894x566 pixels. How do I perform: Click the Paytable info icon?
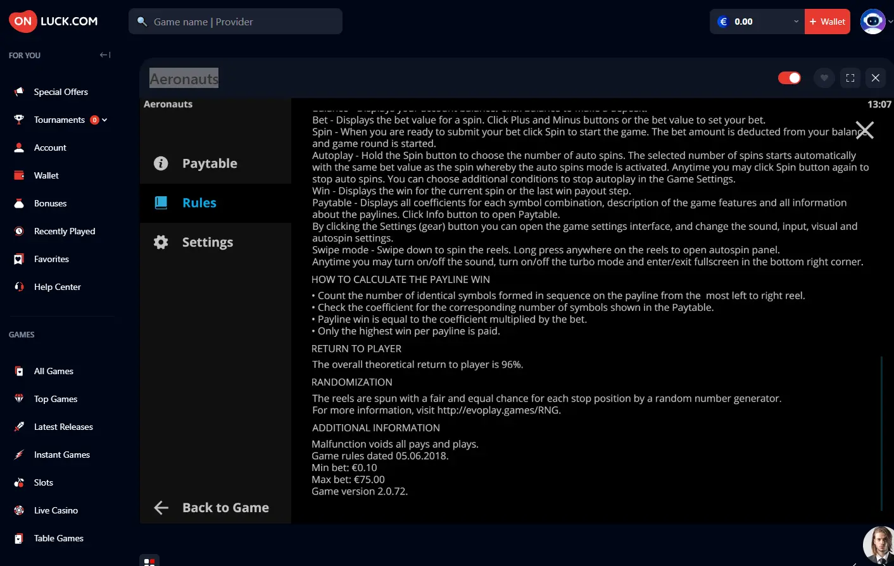(161, 163)
